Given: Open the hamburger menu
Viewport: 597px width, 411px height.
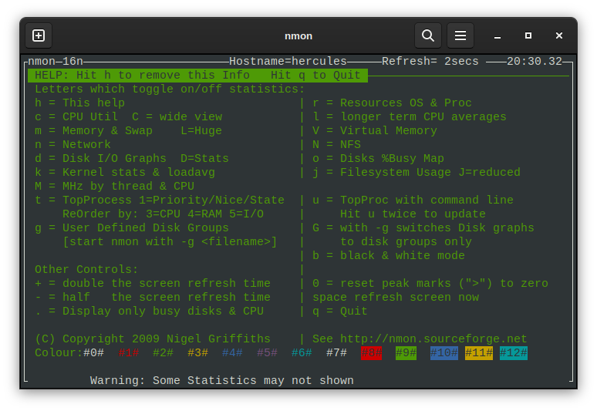Looking at the screenshot, I should (460, 35).
